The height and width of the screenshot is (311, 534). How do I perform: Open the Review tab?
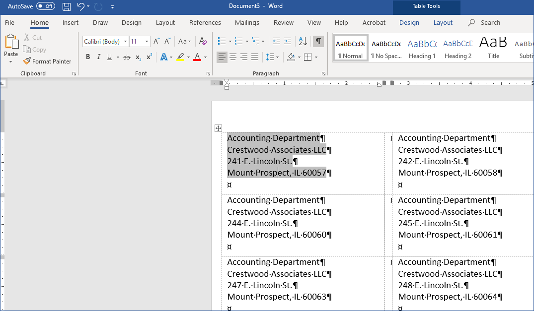point(283,22)
